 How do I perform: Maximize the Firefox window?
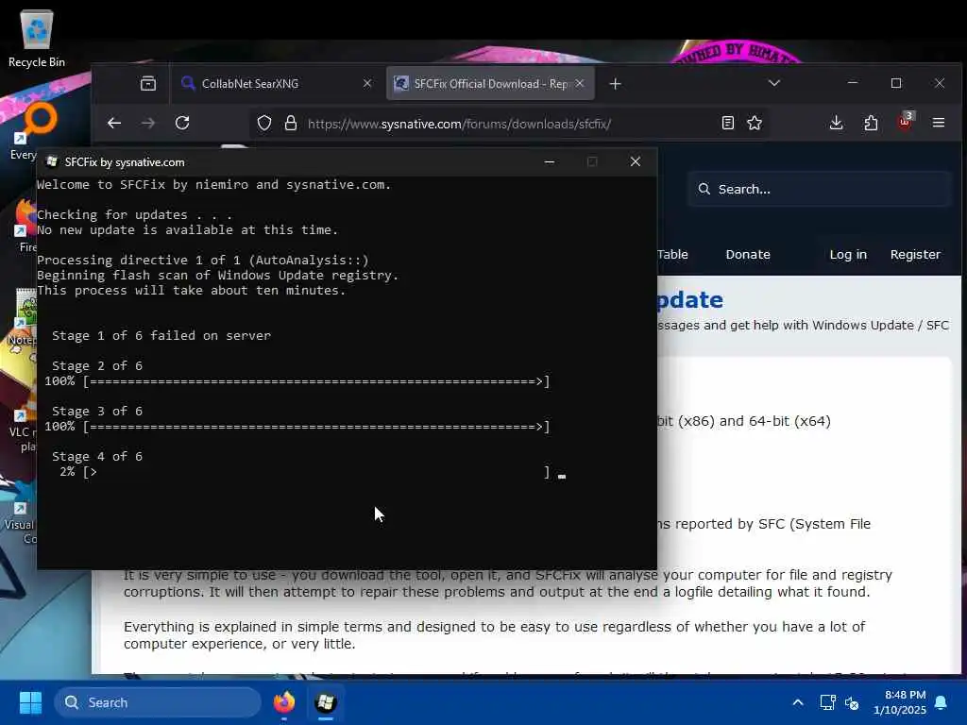(896, 83)
